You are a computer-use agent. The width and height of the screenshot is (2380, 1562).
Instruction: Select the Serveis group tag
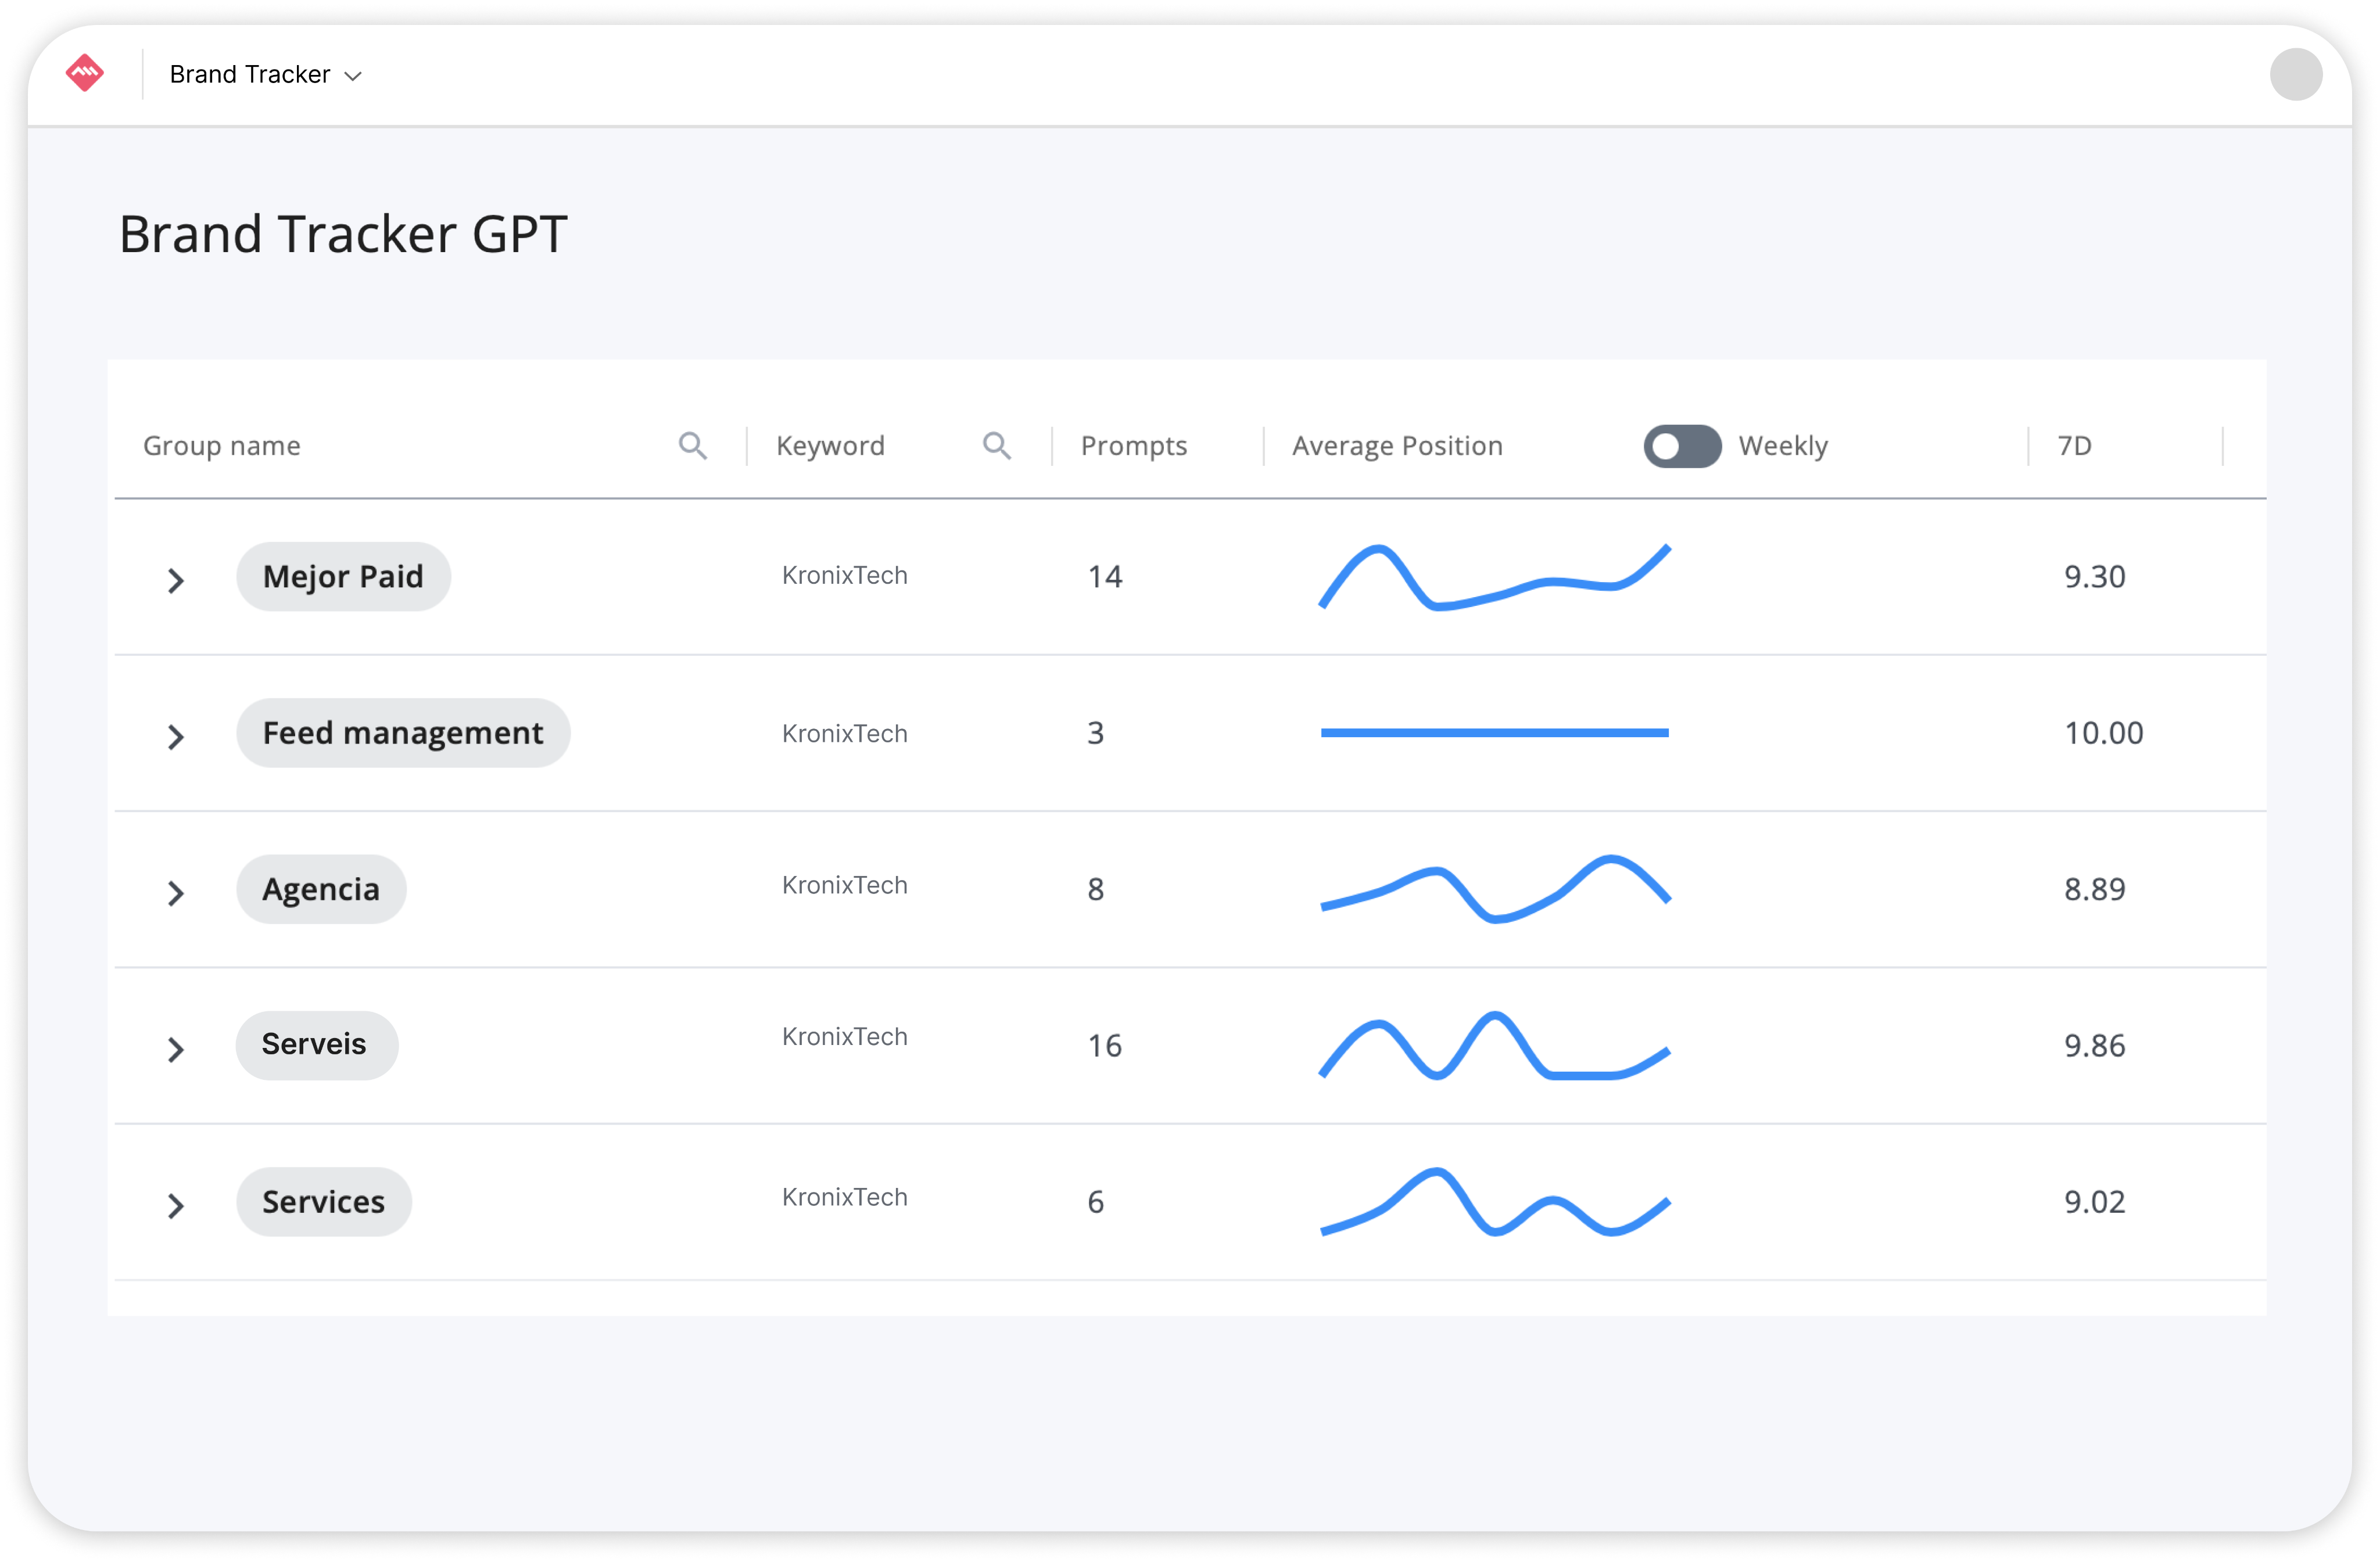point(316,1045)
